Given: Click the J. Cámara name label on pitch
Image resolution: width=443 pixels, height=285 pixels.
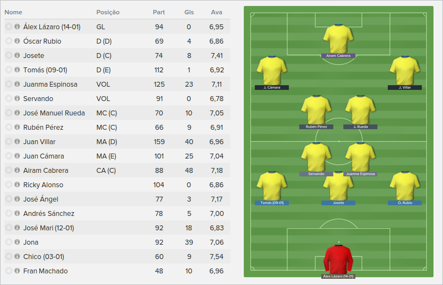Looking at the screenshot, I should 272,87.
